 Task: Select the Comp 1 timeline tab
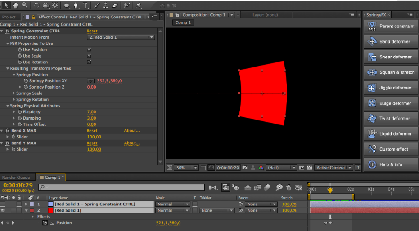click(52, 178)
